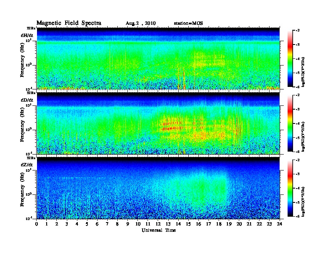Click the '0' tick on Universal Time axis
Image resolution: width=333 pixels, height=257 pixels.
click(37, 224)
